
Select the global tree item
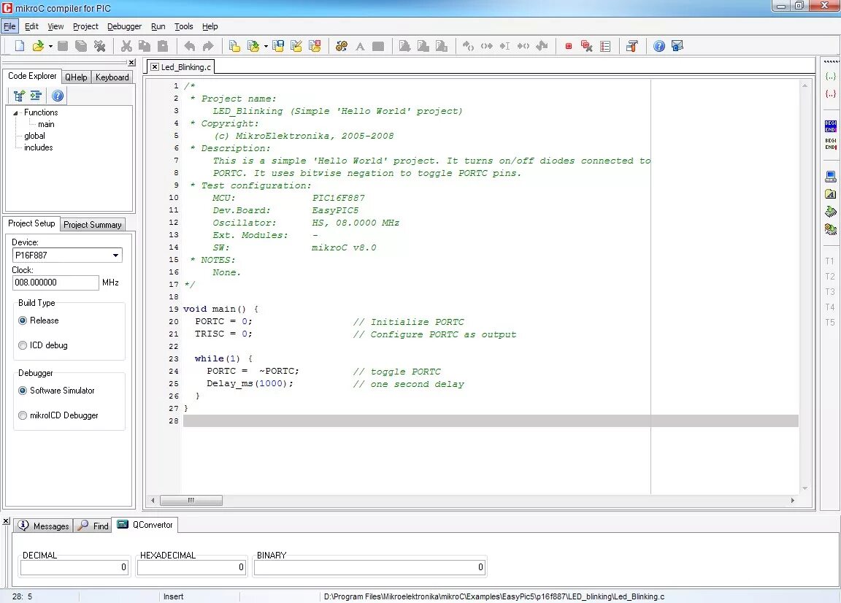(x=34, y=137)
